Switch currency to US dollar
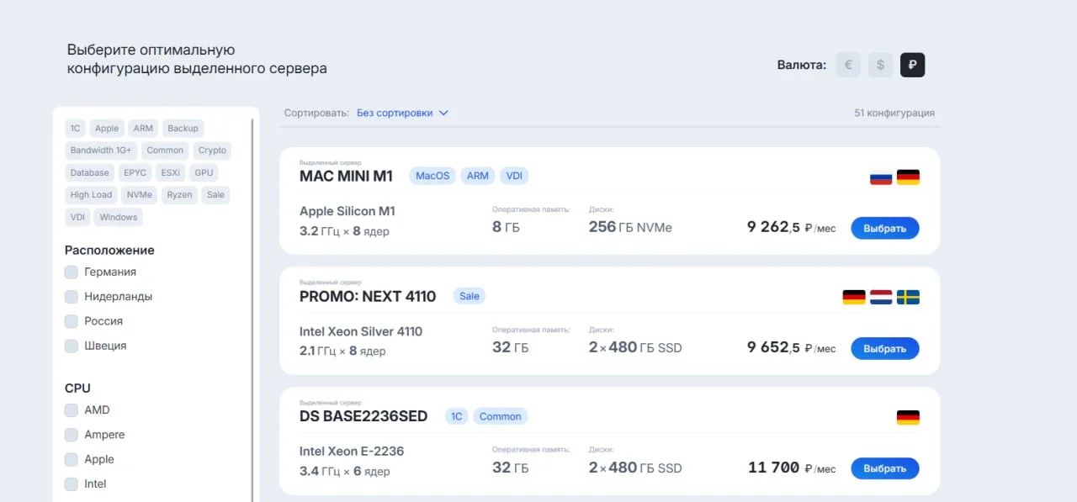Image resolution: width=1077 pixels, height=502 pixels. [880, 65]
